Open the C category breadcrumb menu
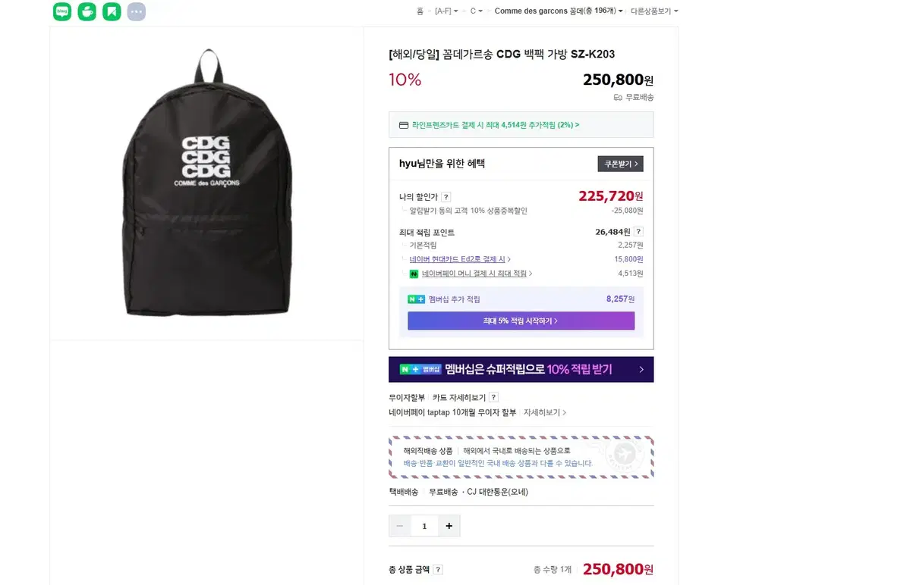 [x=477, y=11]
